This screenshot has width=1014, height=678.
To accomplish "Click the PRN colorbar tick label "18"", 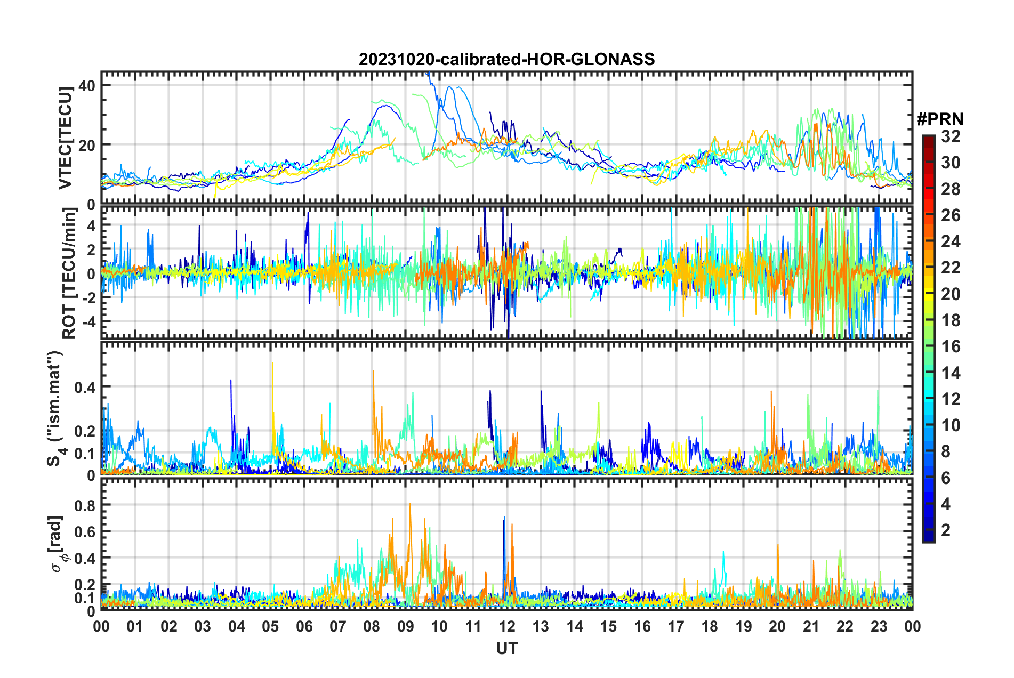I will click(951, 320).
